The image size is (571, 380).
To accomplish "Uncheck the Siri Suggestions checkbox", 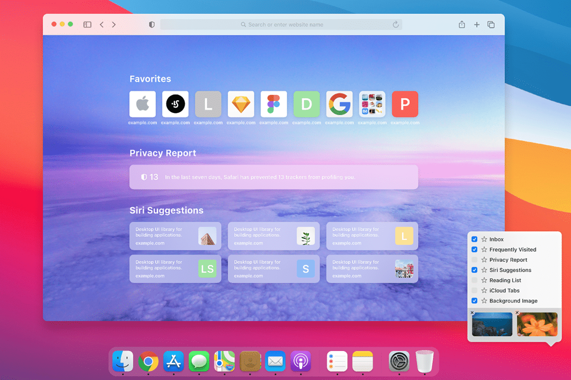I will [x=474, y=270].
